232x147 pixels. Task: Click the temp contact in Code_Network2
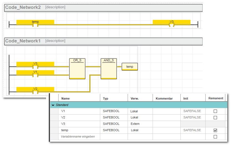pos(35,24)
